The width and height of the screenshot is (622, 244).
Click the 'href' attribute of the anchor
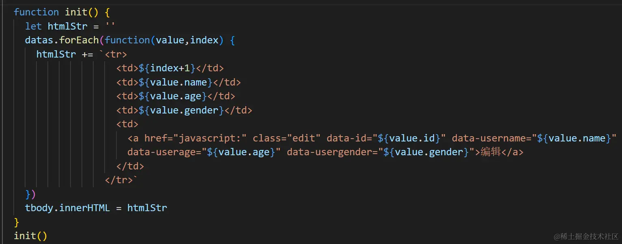coord(156,138)
